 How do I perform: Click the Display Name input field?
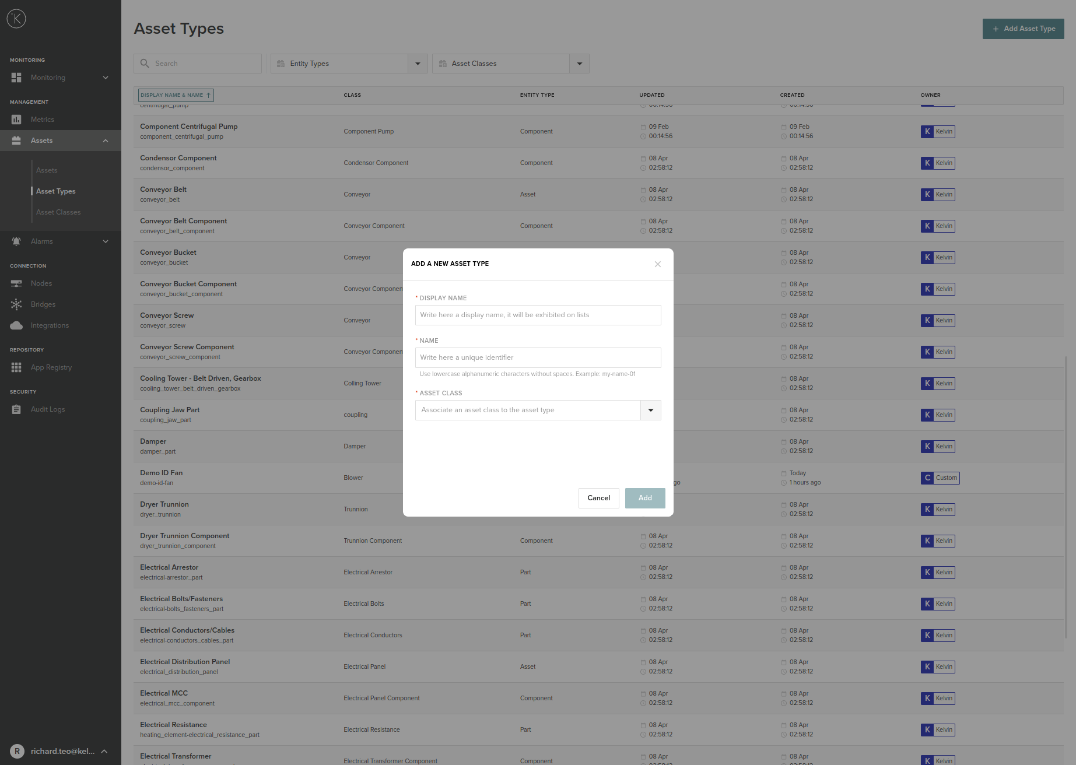(x=537, y=315)
